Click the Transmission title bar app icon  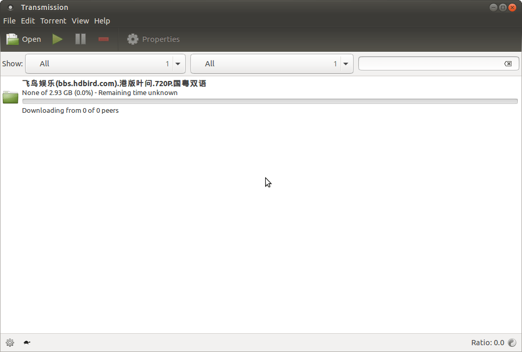pyautogui.click(x=10, y=7)
